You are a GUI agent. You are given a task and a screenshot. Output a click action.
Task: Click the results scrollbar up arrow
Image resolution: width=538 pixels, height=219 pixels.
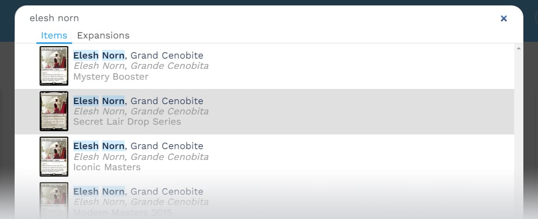point(518,49)
